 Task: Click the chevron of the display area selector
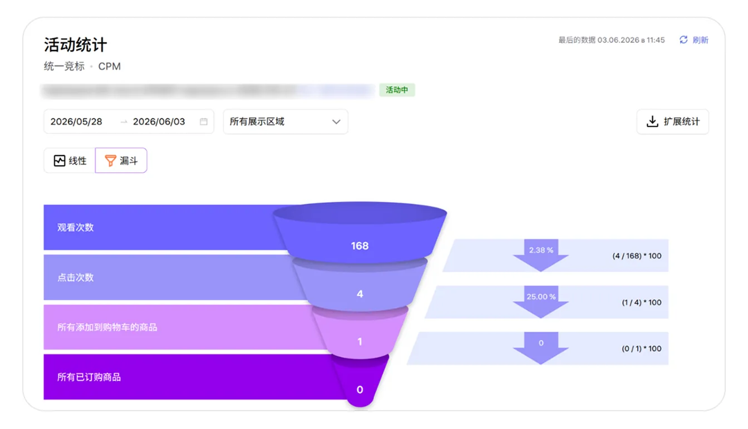[336, 122]
